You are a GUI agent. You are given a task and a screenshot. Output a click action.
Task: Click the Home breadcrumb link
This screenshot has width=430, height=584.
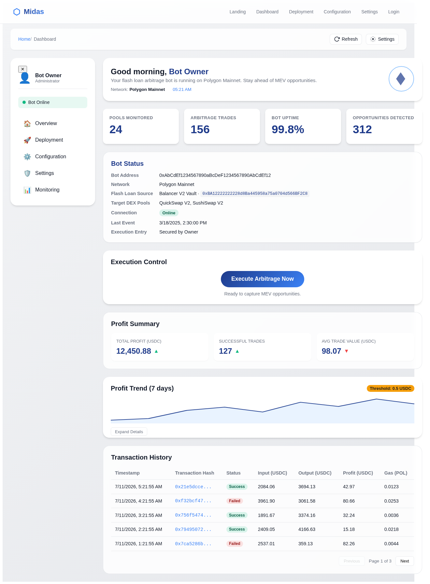24,39
